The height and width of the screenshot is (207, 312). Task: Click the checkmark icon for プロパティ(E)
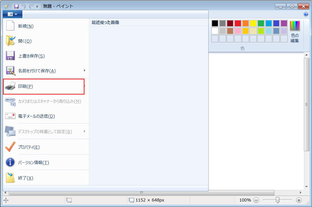[x=10, y=147]
